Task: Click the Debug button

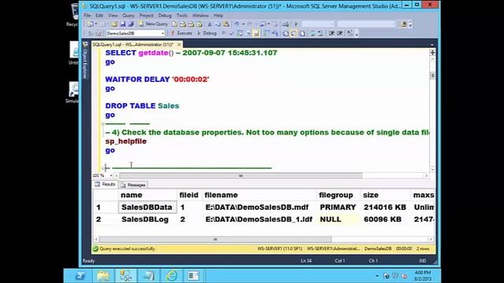Action: pyautogui.click(x=206, y=33)
